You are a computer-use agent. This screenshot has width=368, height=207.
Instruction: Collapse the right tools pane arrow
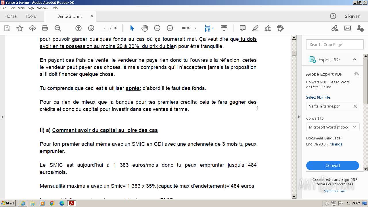299,117
